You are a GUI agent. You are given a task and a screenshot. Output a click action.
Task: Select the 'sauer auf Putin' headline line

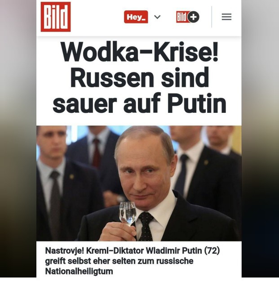click(x=140, y=103)
